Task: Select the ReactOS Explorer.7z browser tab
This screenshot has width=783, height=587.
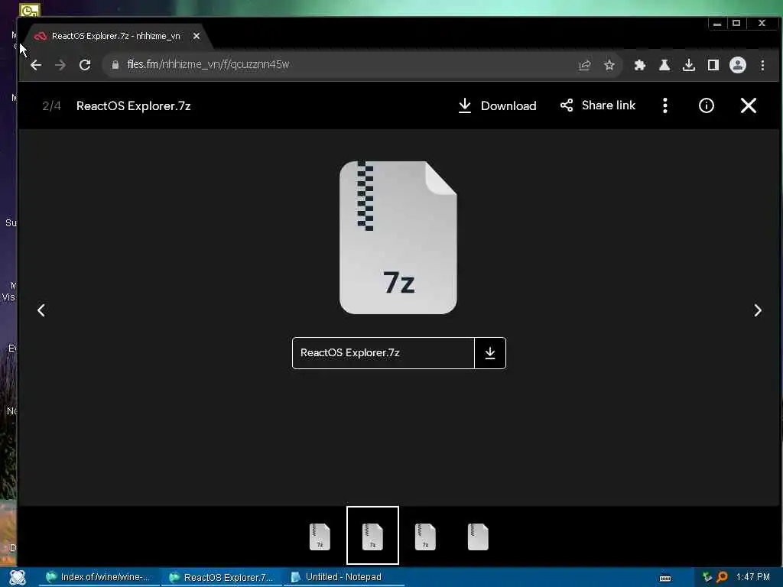Action: (x=116, y=36)
